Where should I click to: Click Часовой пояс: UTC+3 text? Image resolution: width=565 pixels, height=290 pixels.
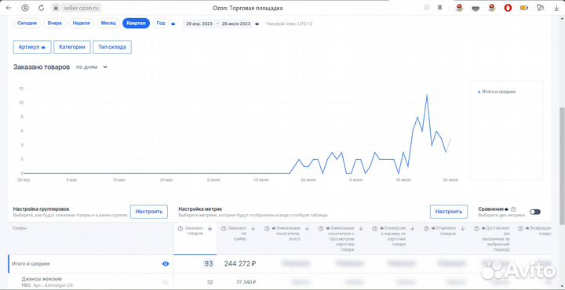click(289, 24)
